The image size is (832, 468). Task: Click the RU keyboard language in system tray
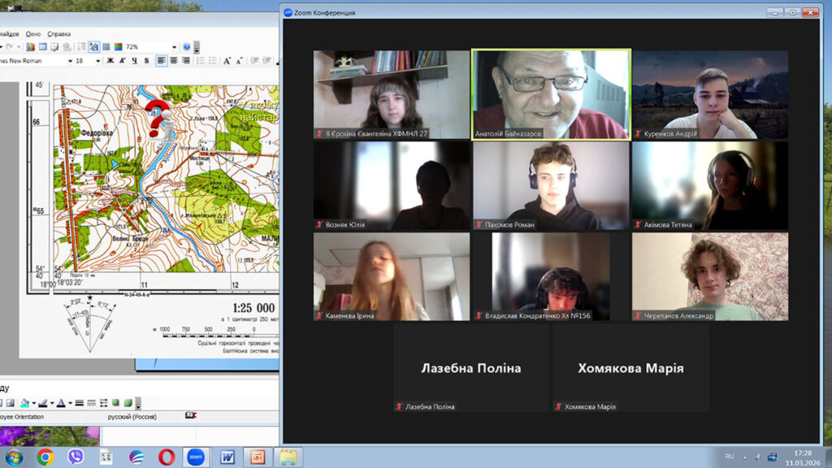[730, 457]
